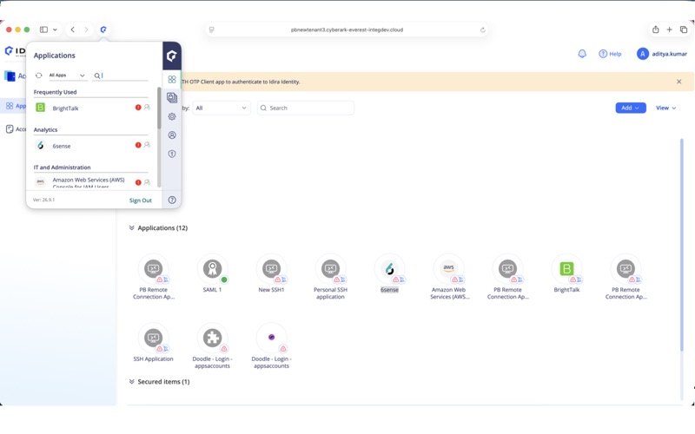Click the red alert indicator on AWS row

(x=138, y=182)
